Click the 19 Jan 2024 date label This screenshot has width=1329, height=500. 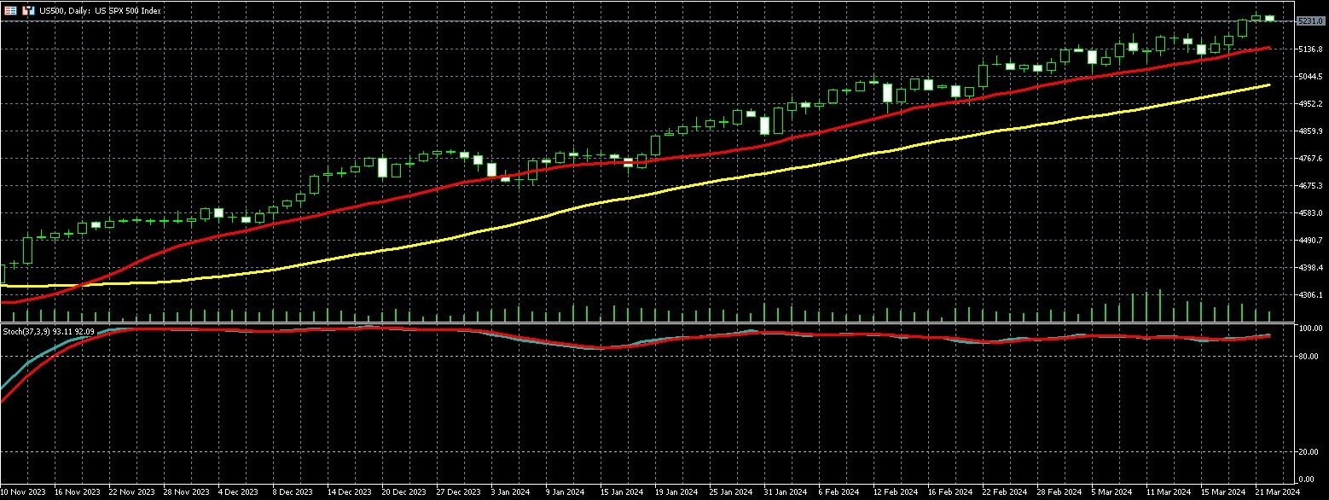[676, 492]
